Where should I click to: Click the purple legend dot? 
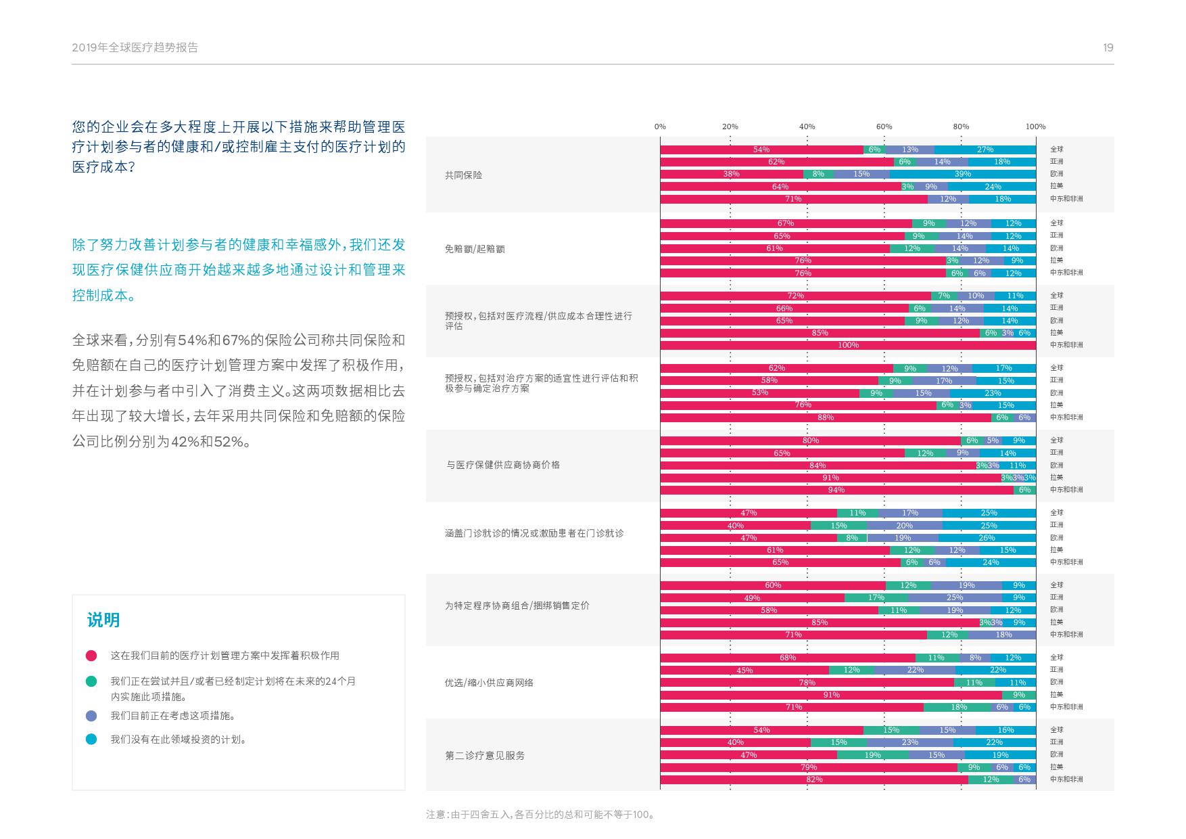pyautogui.click(x=91, y=715)
